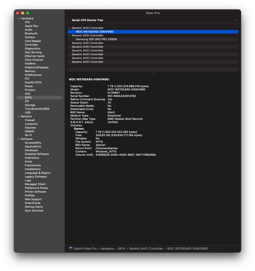The width and height of the screenshot is (255, 271).
Task: Select Thunderbolt/USB4 in the sidebar
Action: 37,109
